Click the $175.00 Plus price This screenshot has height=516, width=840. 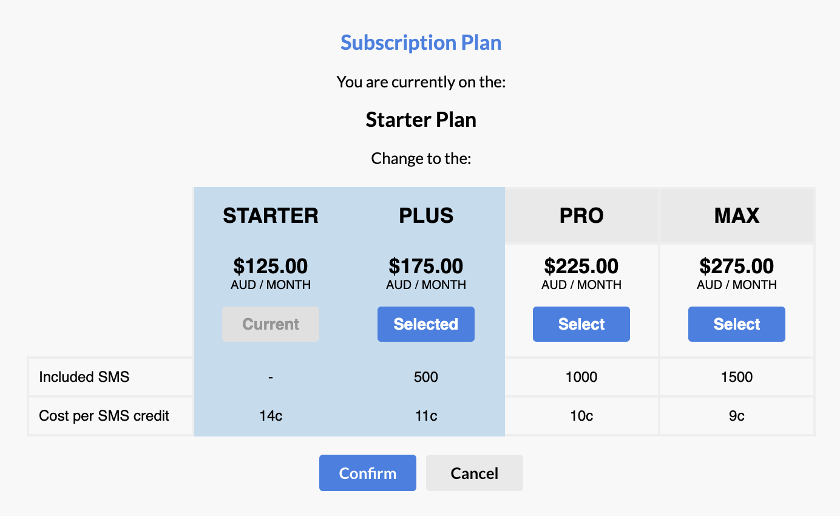(x=425, y=266)
